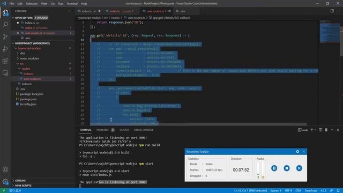Open the Help menu

coord(84,4)
